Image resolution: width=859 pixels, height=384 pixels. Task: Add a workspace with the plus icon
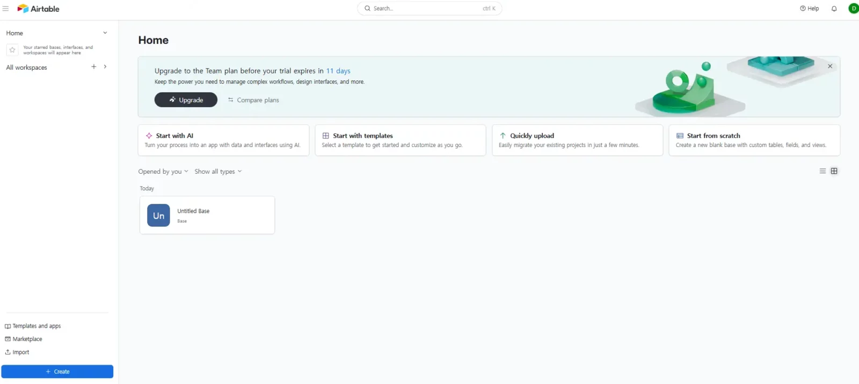click(94, 67)
